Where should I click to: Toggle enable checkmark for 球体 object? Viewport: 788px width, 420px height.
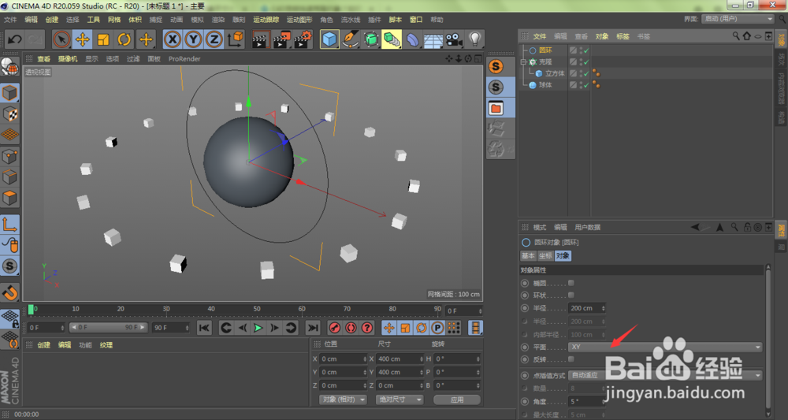[586, 85]
